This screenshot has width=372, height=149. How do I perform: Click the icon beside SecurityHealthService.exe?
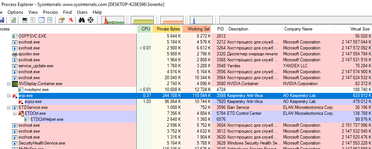(x=15, y=143)
